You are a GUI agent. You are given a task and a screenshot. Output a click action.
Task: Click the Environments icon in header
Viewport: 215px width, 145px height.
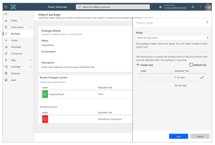click(x=160, y=7)
